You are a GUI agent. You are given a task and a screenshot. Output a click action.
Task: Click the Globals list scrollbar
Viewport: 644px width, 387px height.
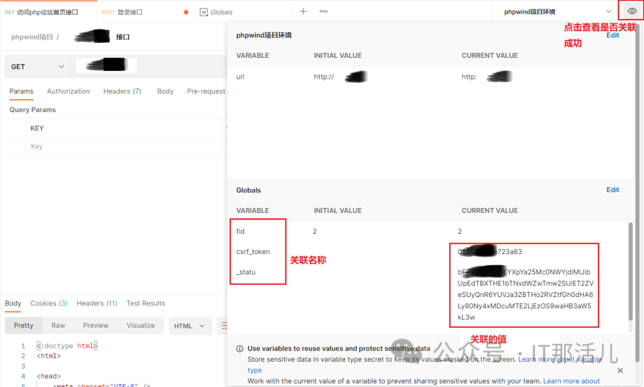click(630, 271)
